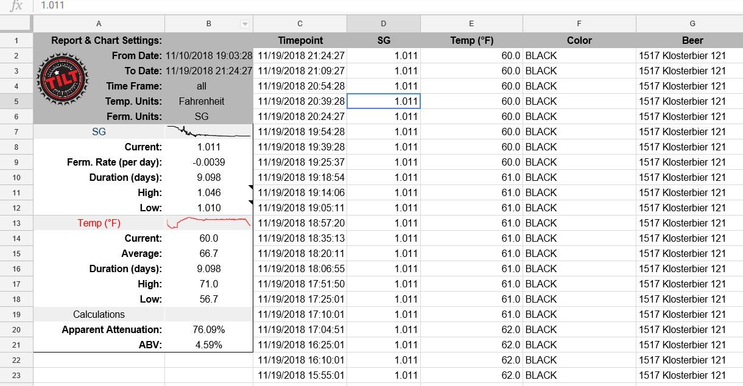Click the Beer header cell
The image size is (743, 386).
(x=692, y=40)
